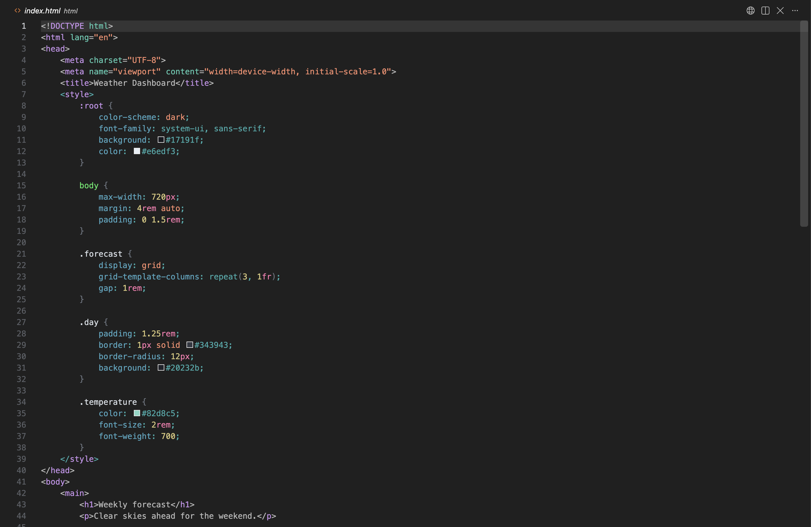Click 'gap: 1rem;' declaration
The image size is (811, 527).
coord(122,288)
